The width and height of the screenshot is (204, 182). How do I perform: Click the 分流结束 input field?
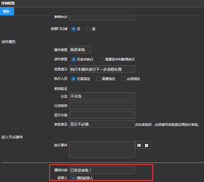click(x=102, y=106)
